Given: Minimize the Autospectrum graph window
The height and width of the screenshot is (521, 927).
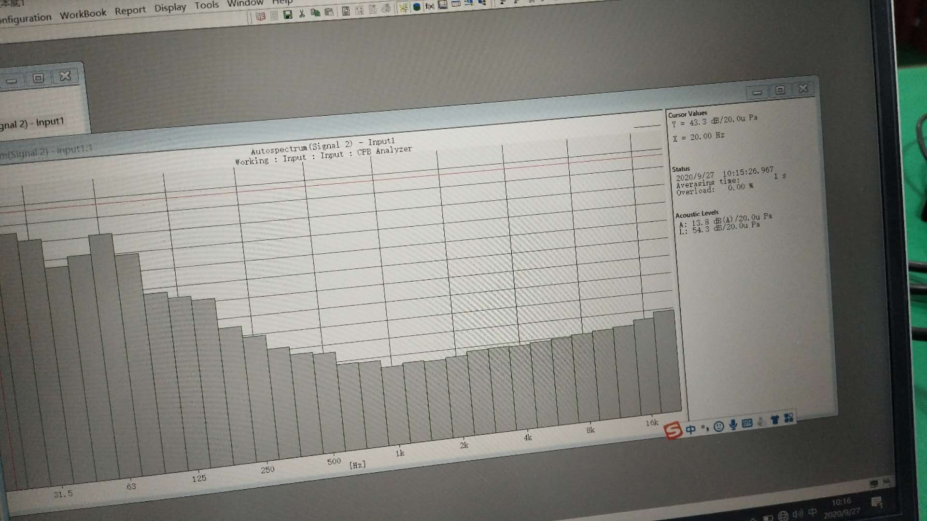Looking at the screenshot, I should click(x=757, y=92).
